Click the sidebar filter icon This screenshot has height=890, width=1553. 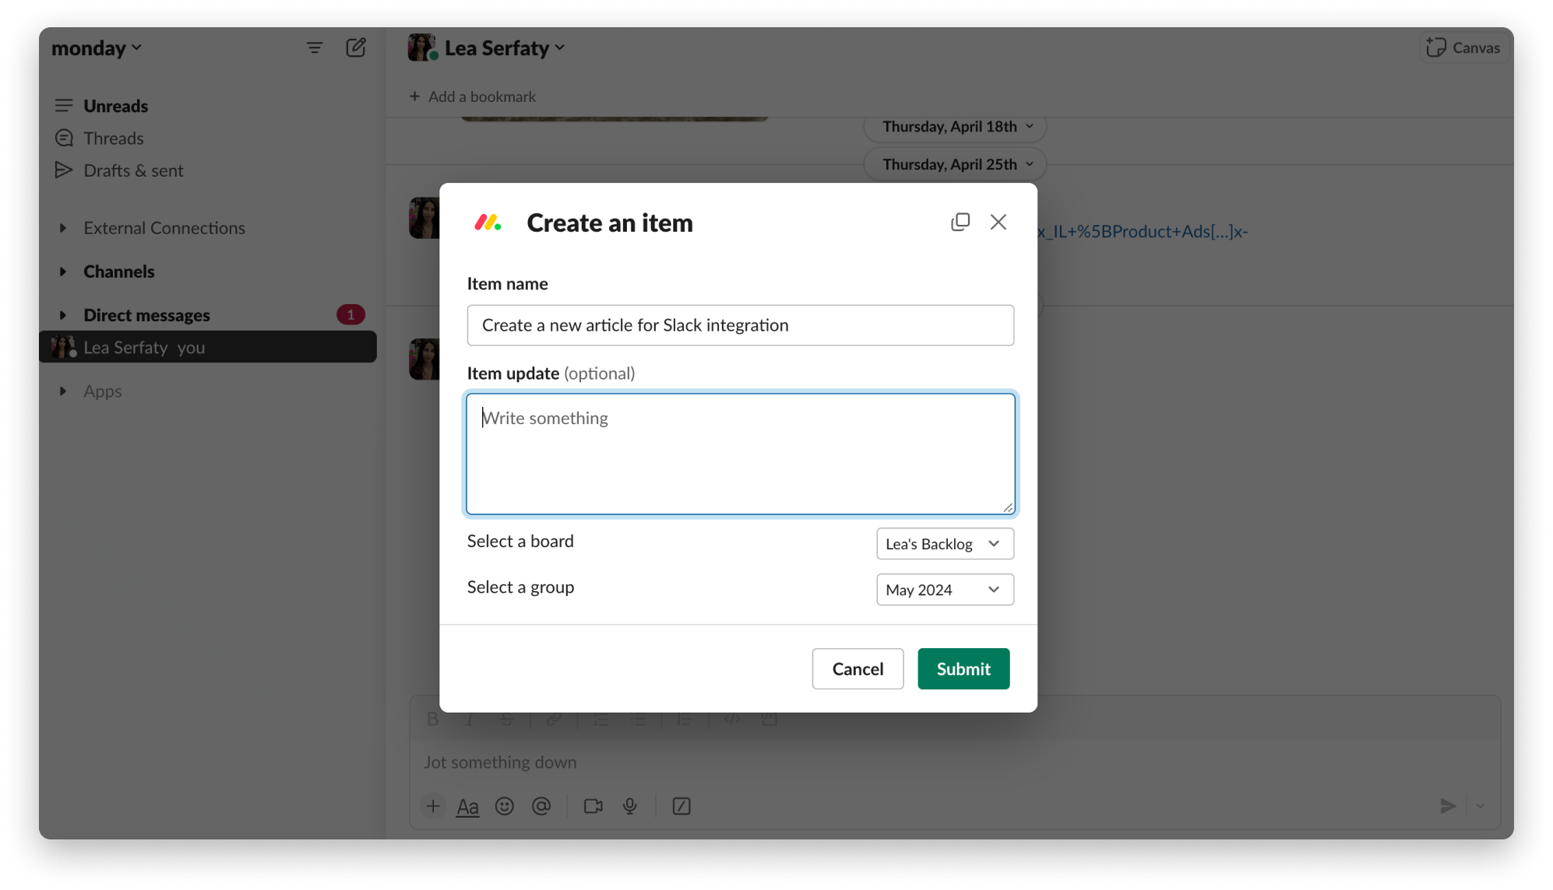coord(315,48)
